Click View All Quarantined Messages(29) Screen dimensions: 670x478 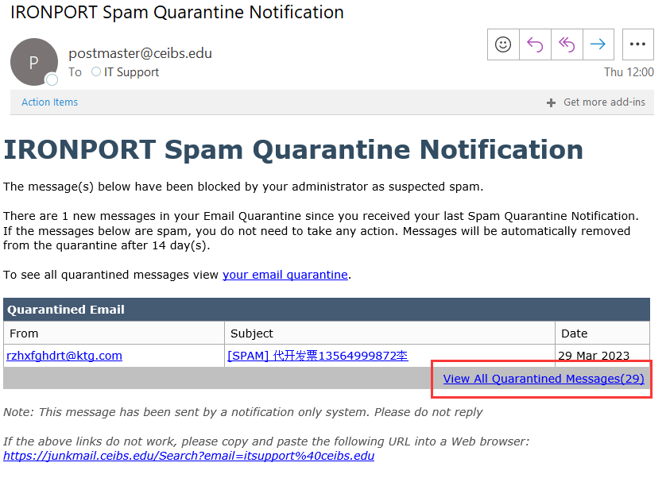pyautogui.click(x=544, y=379)
